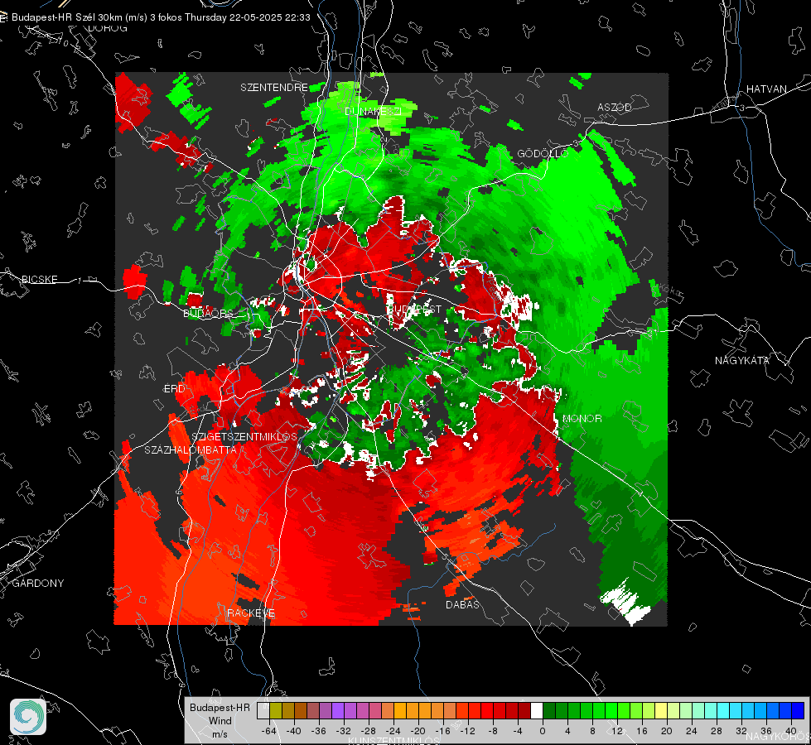The width and height of the screenshot is (811, 745).
Task: Click the BUDAÖRS town label
Action: (x=209, y=314)
